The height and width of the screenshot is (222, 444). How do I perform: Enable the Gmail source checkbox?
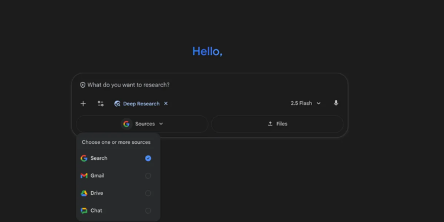pos(148,176)
